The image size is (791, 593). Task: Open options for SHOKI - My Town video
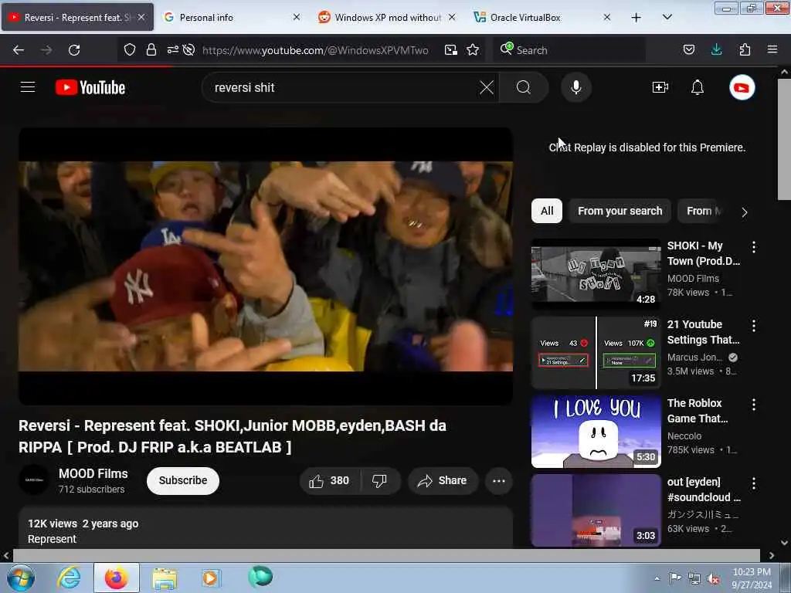click(754, 246)
